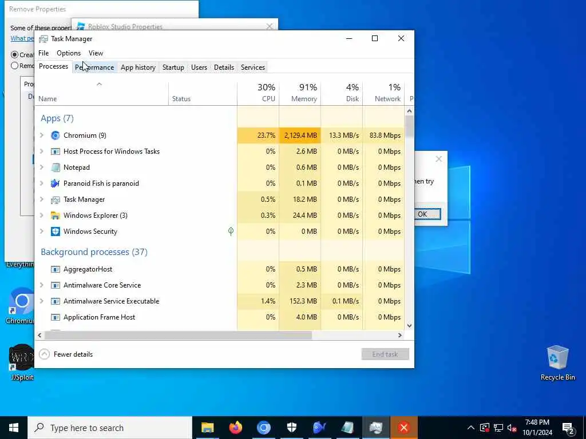Switch to the App history tab
This screenshot has height=439, width=586.
pos(138,67)
